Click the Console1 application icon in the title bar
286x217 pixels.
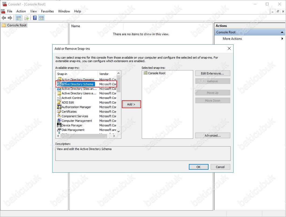(4, 4)
